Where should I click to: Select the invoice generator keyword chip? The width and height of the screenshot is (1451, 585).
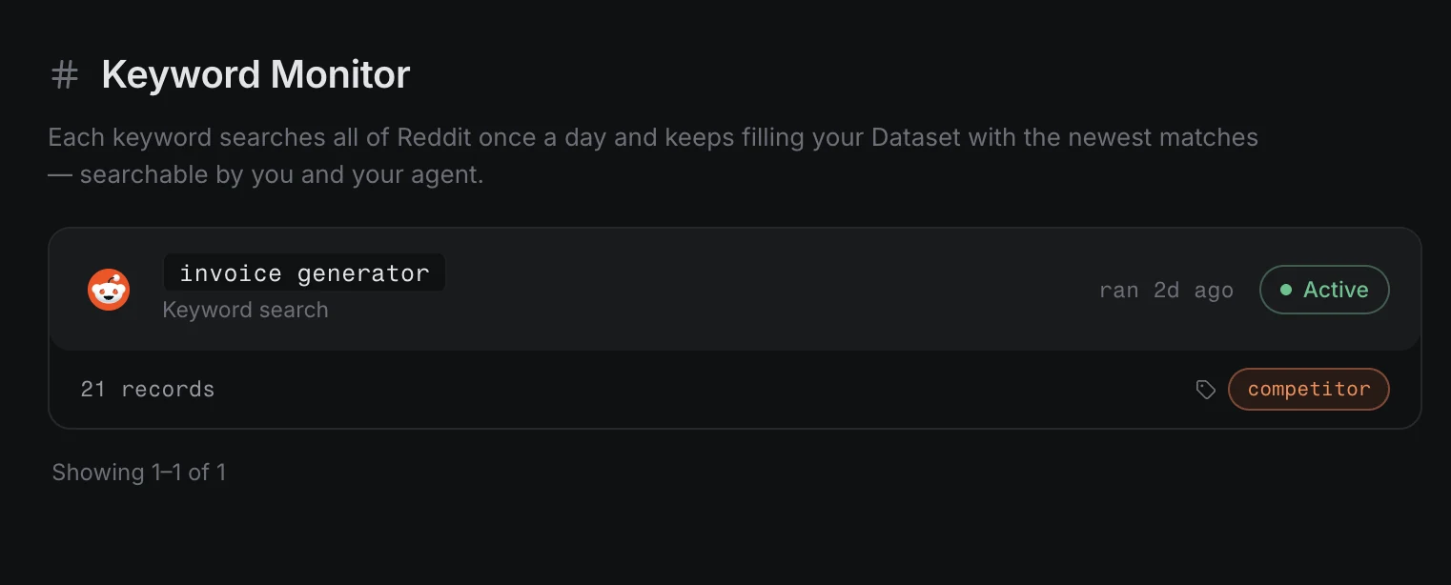tap(304, 273)
